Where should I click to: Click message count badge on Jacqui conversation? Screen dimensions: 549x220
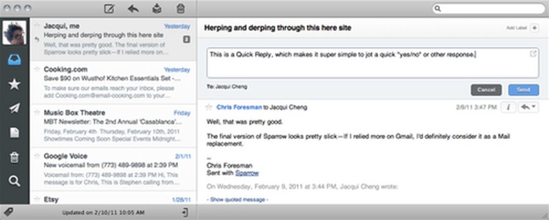[x=187, y=40]
